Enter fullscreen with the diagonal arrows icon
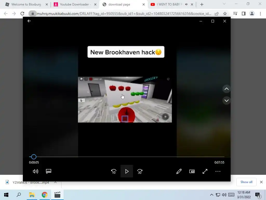The height and width of the screenshot is (200, 266). (x=205, y=171)
